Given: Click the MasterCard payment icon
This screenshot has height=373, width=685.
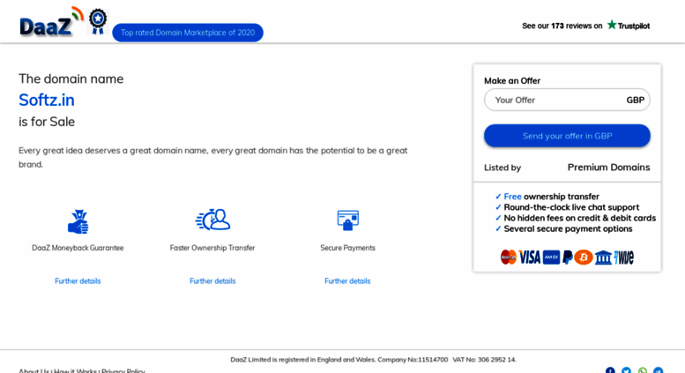Looking at the screenshot, I should pyautogui.click(x=509, y=257).
